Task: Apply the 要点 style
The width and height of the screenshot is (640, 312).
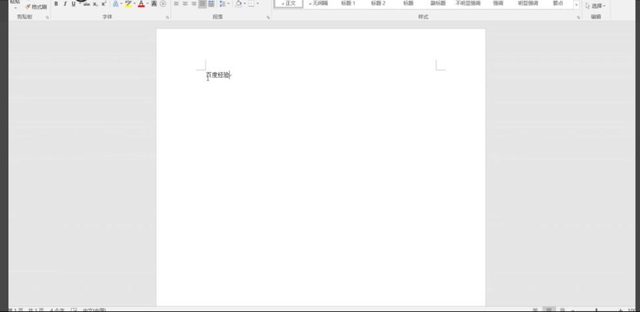Action: tap(558, 3)
